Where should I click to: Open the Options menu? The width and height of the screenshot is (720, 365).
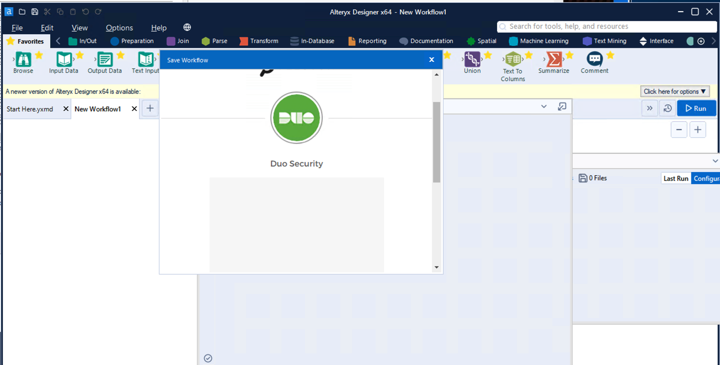pyautogui.click(x=119, y=28)
